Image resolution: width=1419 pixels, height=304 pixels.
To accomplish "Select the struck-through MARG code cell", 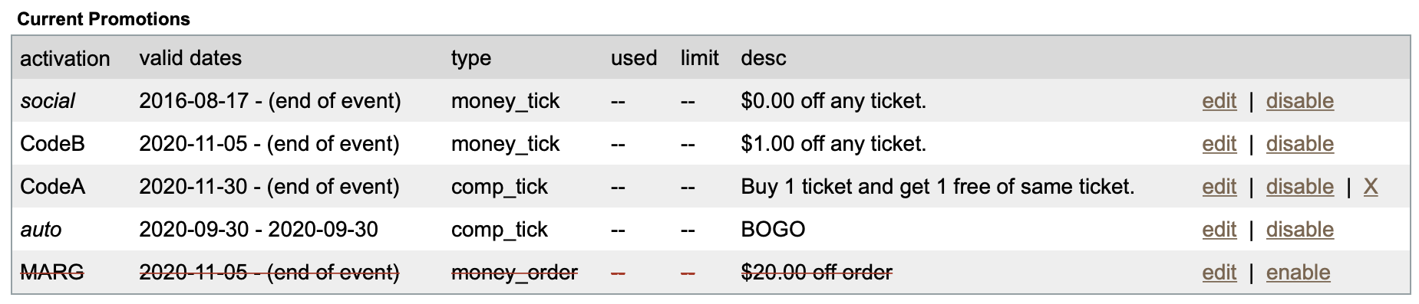I will [x=51, y=273].
